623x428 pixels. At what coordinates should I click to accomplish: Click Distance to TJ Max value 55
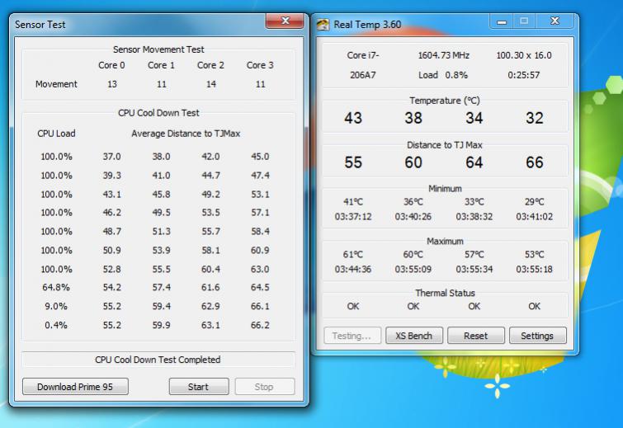click(x=353, y=162)
